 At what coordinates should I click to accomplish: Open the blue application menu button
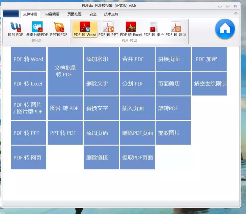tap(11, 14)
